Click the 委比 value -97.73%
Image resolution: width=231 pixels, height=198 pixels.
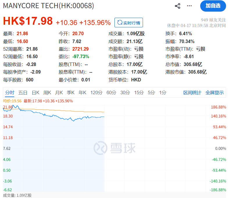pos(81,57)
